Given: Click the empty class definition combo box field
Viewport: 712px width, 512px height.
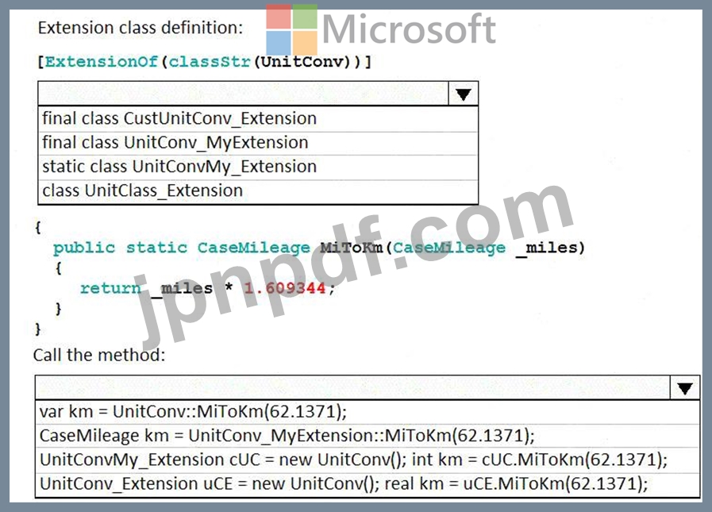Looking at the screenshot, I should [x=243, y=94].
